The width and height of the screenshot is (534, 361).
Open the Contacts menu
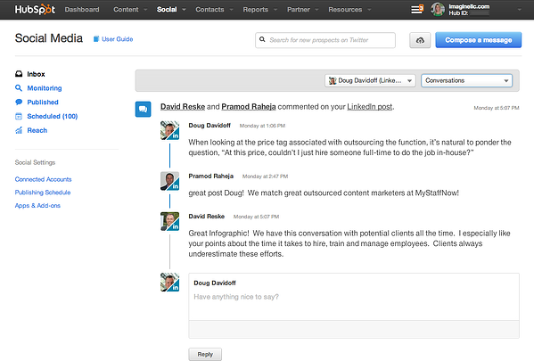tap(209, 10)
